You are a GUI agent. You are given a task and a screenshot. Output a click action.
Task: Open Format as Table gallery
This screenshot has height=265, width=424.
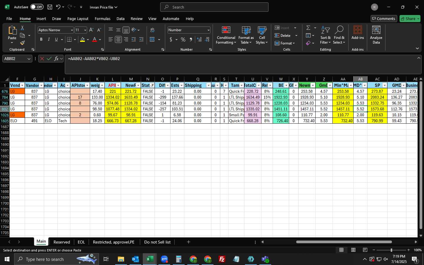(246, 35)
